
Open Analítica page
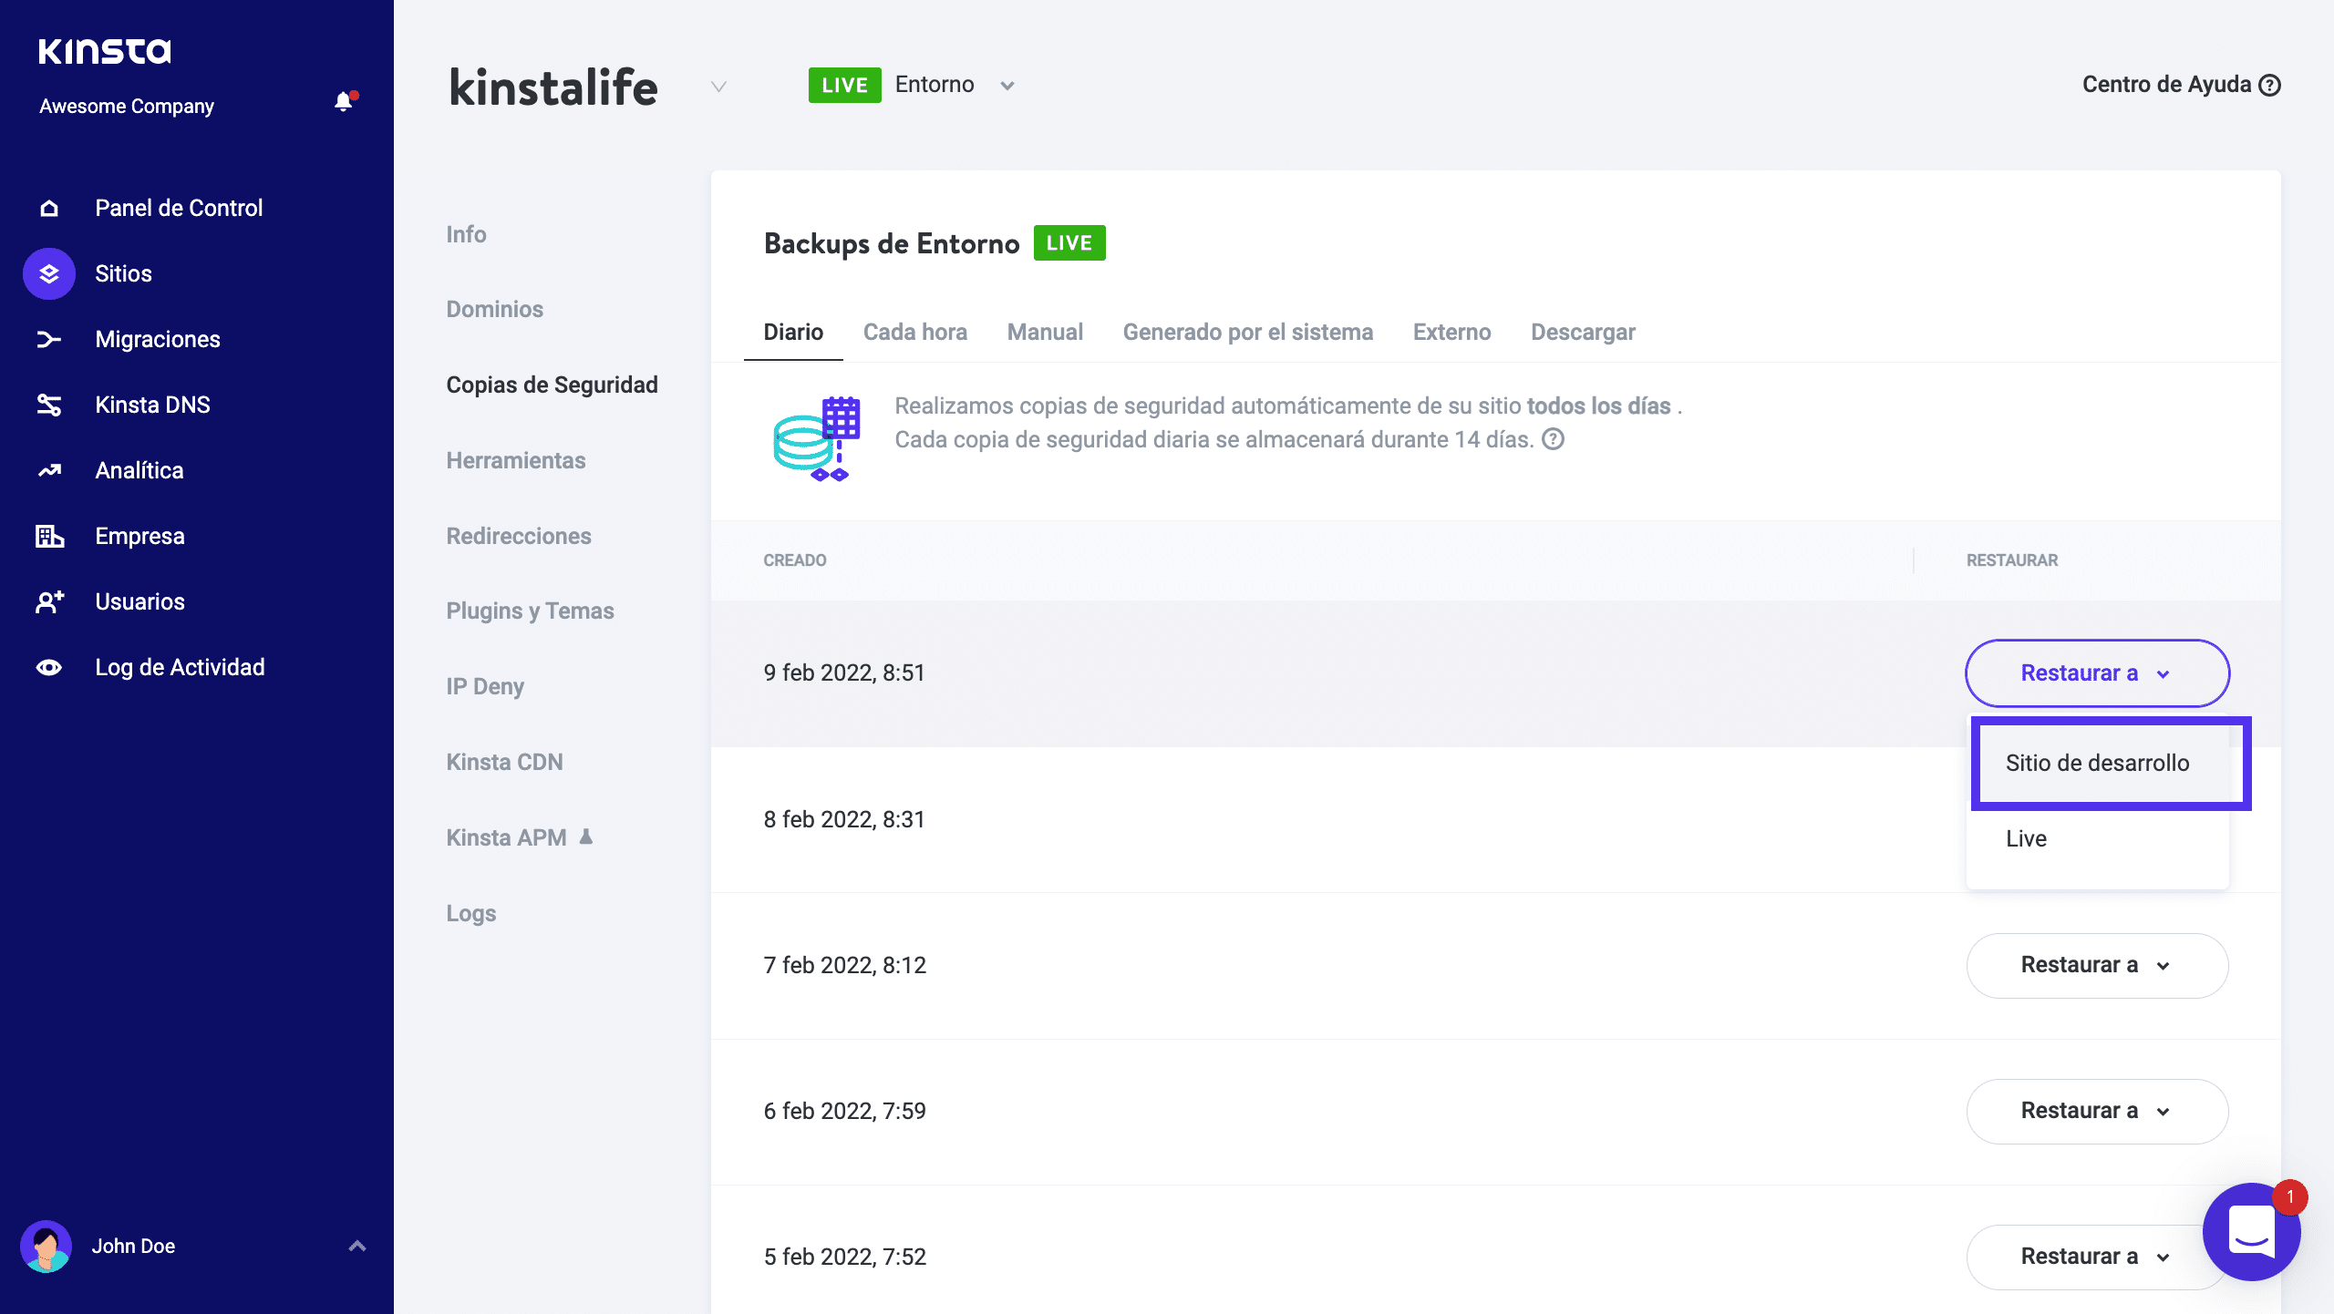pos(139,470)
